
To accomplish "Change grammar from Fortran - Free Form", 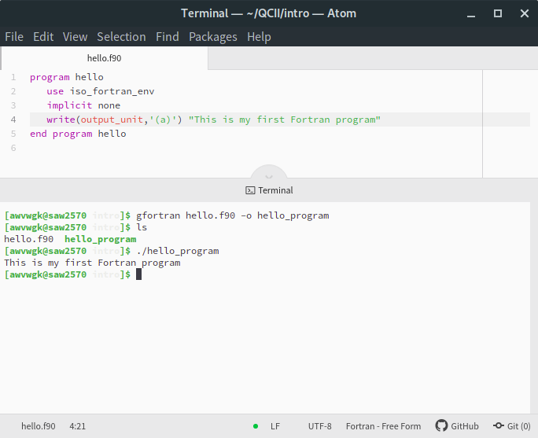I will [x=383, y=426].
